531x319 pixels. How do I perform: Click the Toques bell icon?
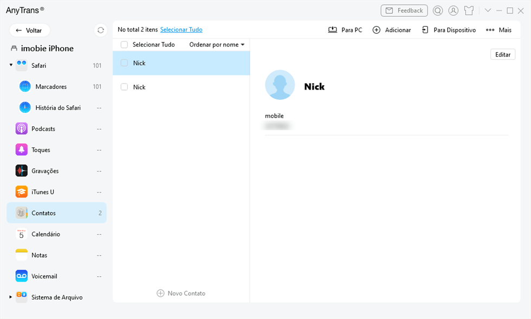point(21,150)
